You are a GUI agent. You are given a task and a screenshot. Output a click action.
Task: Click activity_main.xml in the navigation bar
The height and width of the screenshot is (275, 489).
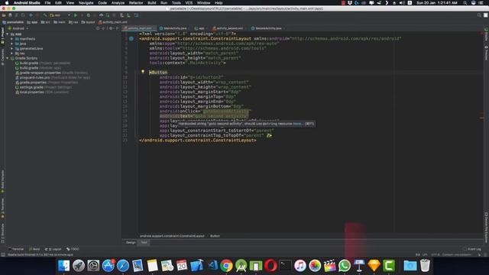click(112, 22)
